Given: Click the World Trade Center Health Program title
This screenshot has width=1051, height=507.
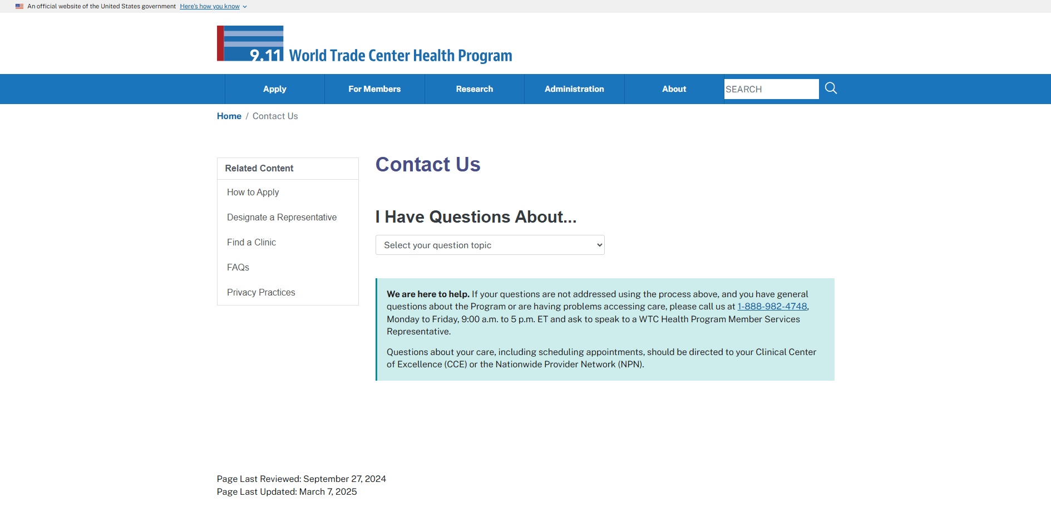Looking at the screenshot, I should [400, 56].
